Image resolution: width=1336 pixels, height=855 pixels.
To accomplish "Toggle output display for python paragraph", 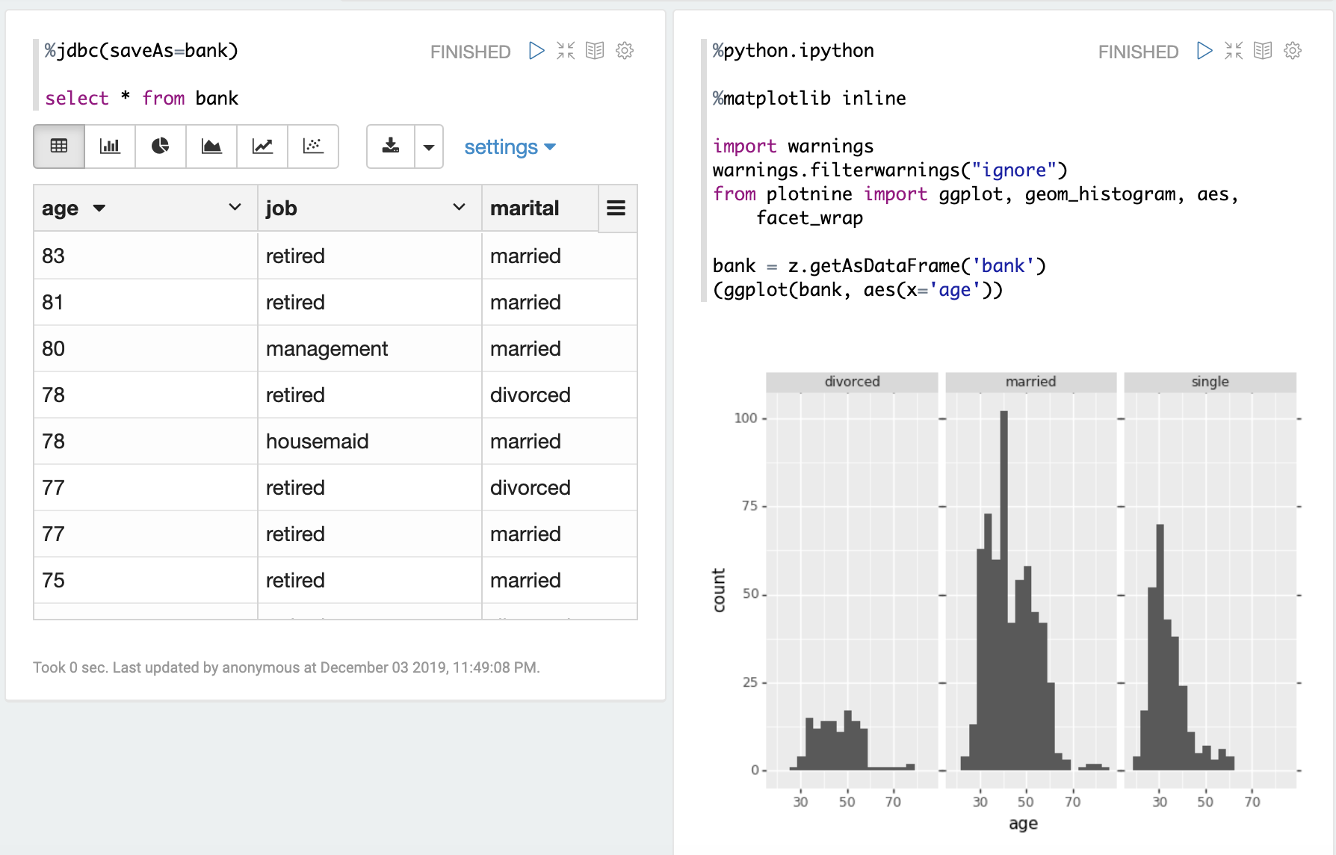I will point(1263,51).
